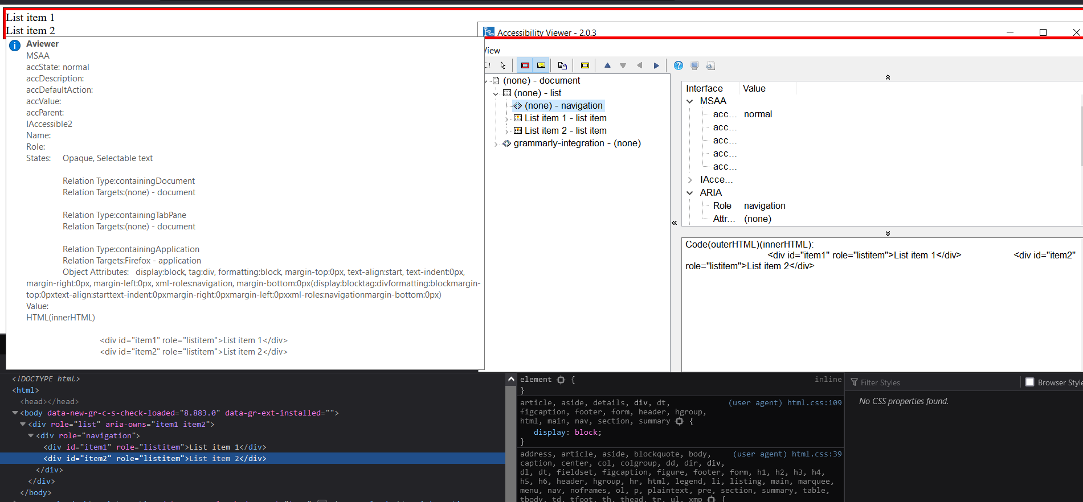Collapse the div role="list" node in the inspector
The image size is (1083, 502).
point(23,425)
